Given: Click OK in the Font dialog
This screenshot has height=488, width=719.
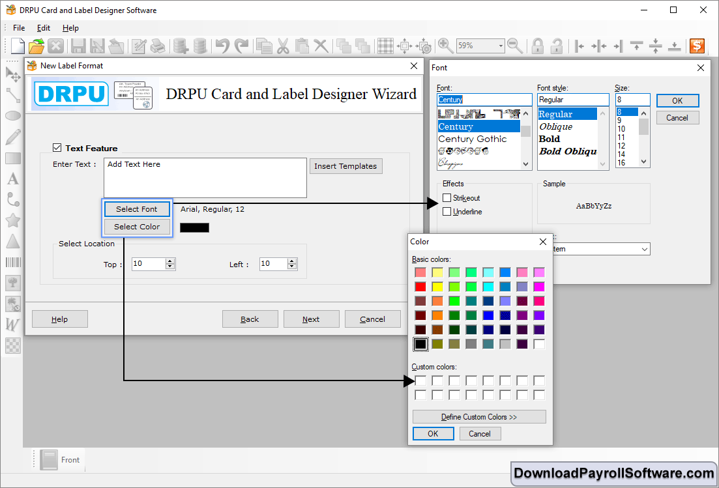Looking at the screenshot, I should [x=677, y=101].
